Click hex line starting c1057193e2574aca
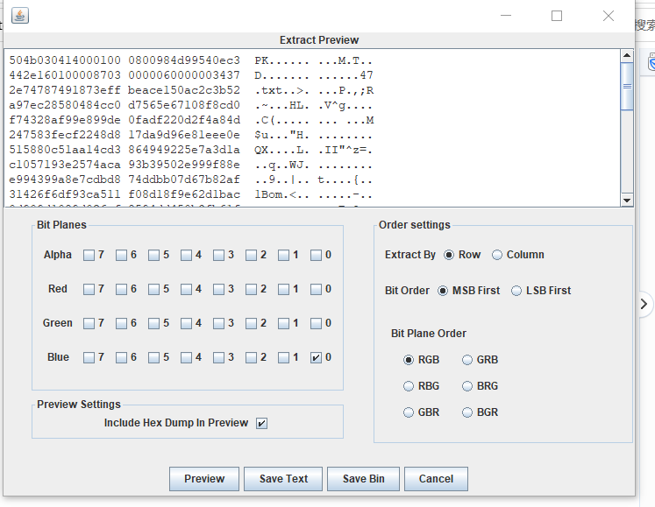 (190, 165)
